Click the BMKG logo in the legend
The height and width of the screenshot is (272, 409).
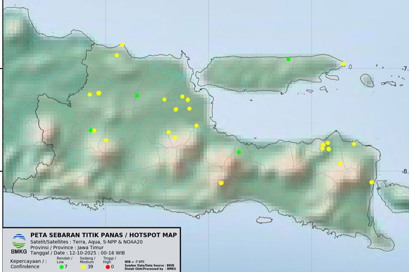click(x=19, y=242)
